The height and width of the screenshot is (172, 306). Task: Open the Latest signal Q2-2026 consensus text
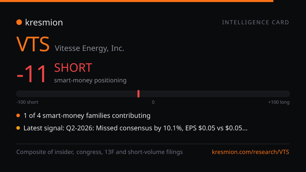pos(135,128)
